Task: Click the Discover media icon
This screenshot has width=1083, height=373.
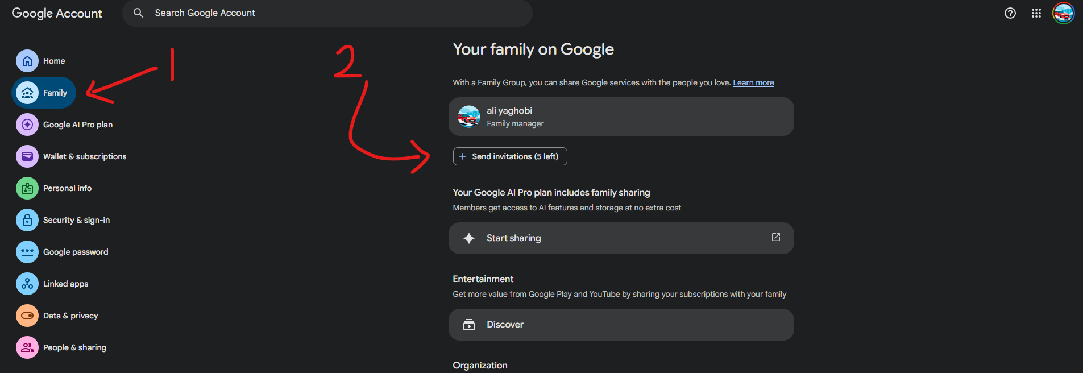Action: [469, 325]
